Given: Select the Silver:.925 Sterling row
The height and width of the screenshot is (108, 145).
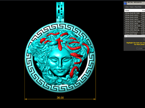Looking at the screenshot, I should point(135,30).
